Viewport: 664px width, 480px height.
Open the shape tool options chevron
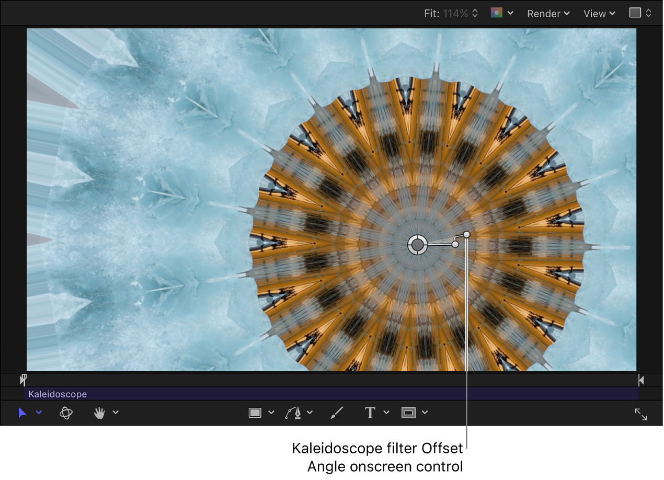point(271,413)
